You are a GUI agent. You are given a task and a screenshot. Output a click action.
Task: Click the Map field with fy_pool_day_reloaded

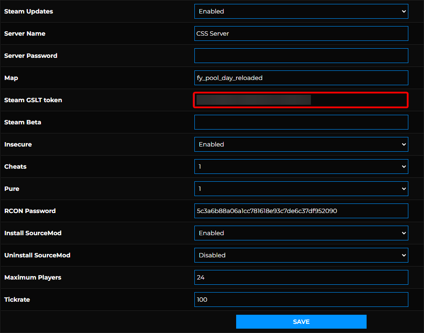(x=301, y=78)
